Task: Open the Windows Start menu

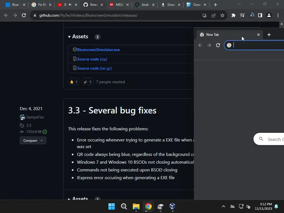Action: (x=111, y=206)
